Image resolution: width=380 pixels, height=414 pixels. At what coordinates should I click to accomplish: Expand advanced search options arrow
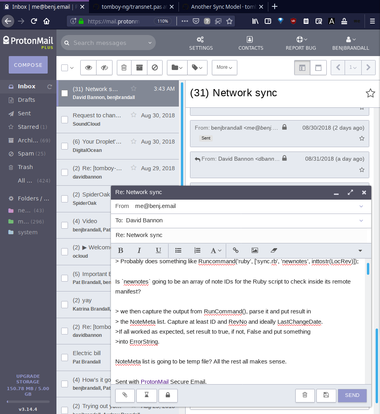click(150, 43)
